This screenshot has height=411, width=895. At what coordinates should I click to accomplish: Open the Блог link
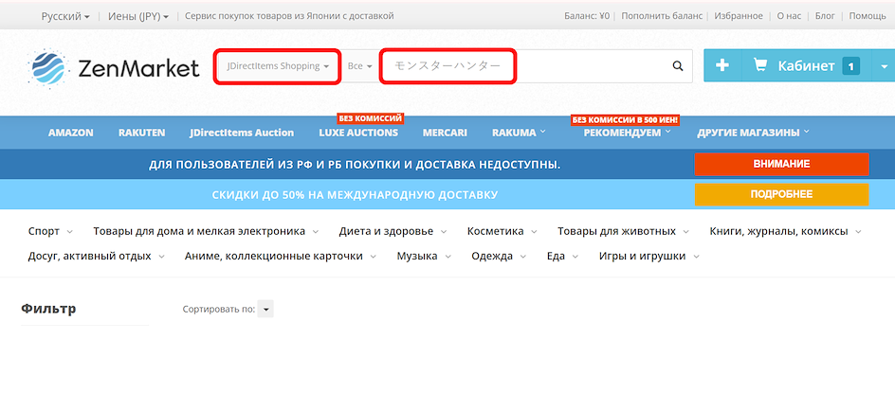825,16
